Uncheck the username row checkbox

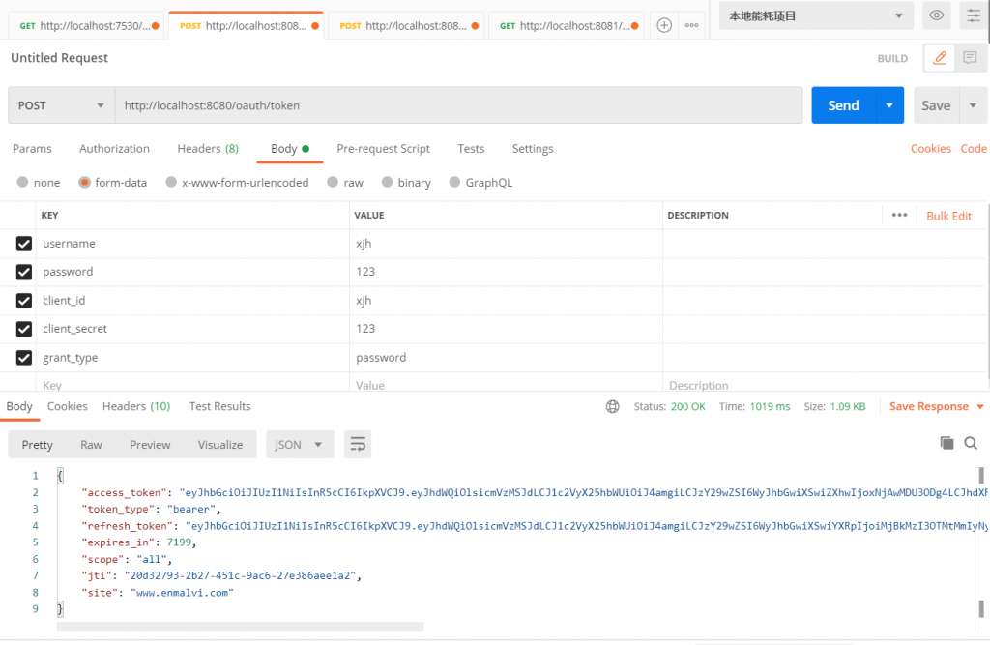[x=24, y=244]
